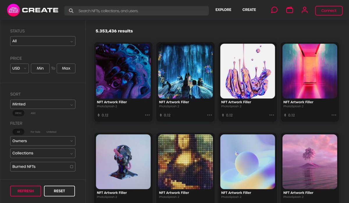This screenshot has width=349, height=203.
Task: Open three-dot menu on blue light-rain artwork card
Action: [210, 115]
